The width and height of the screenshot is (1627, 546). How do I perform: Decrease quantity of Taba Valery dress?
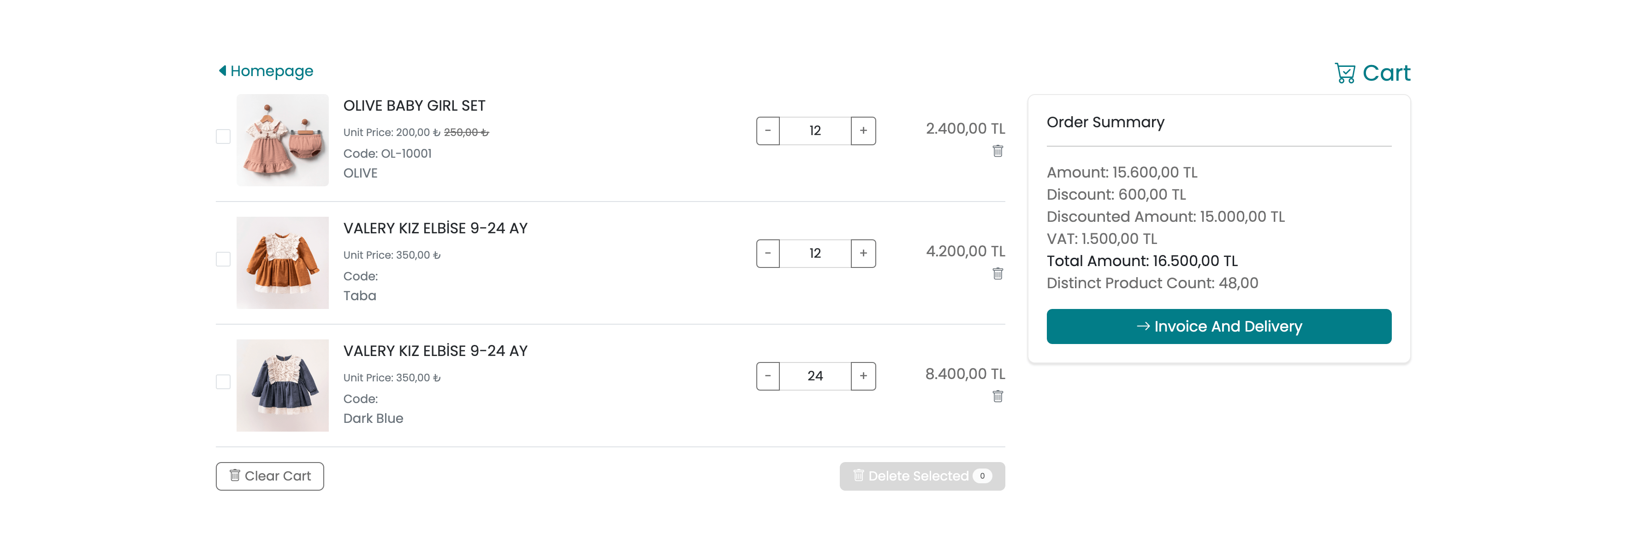coord(767,253)
